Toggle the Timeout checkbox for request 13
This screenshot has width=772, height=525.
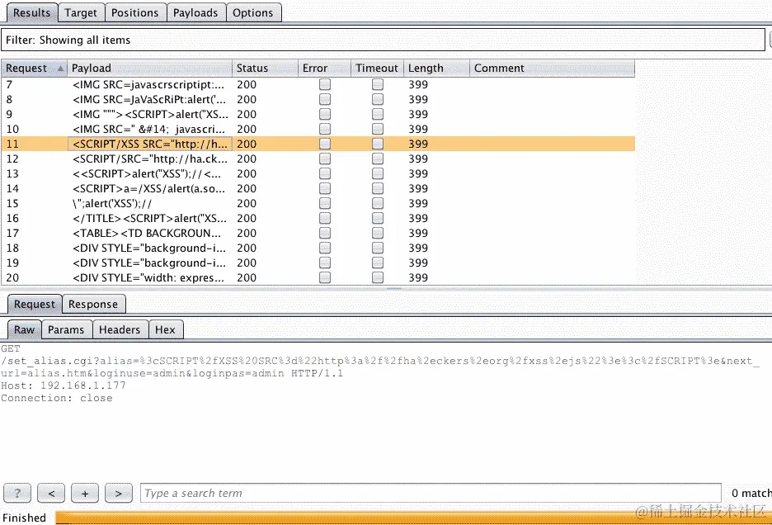click(377, 173)
